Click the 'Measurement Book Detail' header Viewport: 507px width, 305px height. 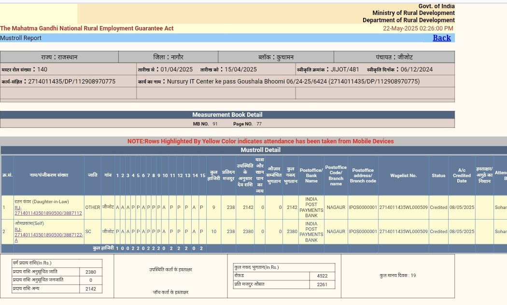227,115
